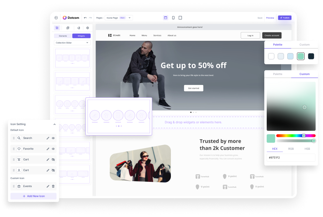323x217 pixels.
Task: Click the undo arrow in top toolbar
Action: pos(85,18)
